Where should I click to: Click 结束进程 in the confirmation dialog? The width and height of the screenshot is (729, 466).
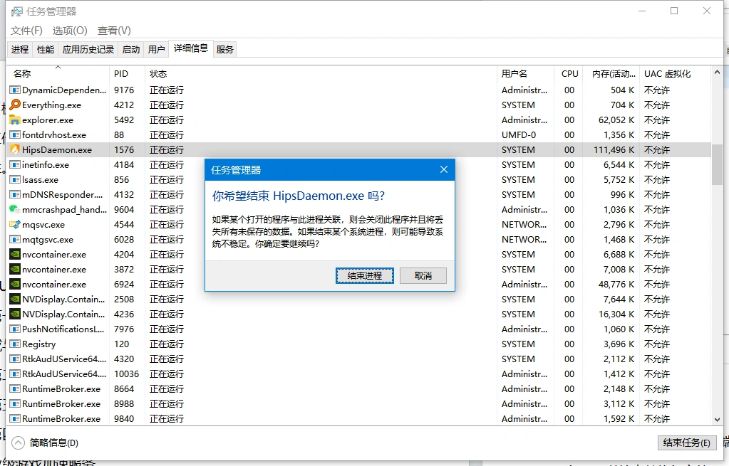click(x=364, y=275)
